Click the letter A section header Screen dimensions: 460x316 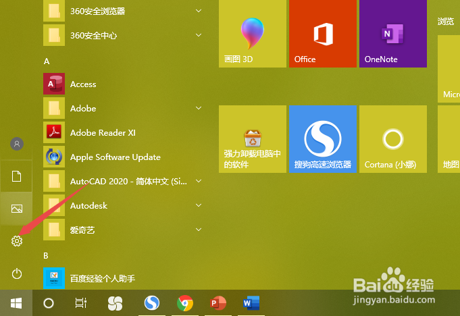click(47, 61)
